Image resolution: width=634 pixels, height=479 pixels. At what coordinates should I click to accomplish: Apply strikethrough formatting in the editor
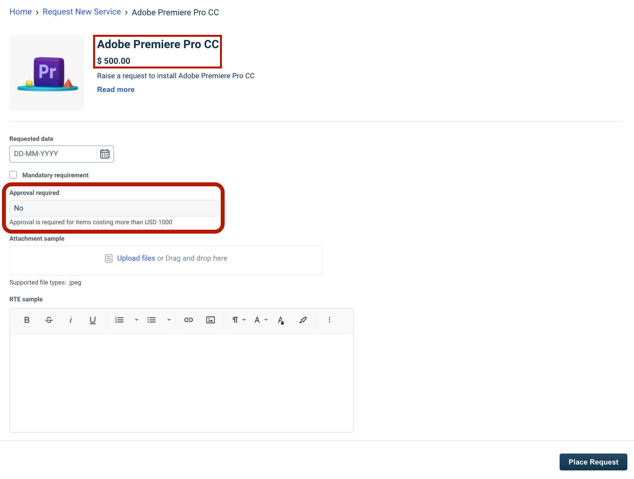tap(49, 320)
